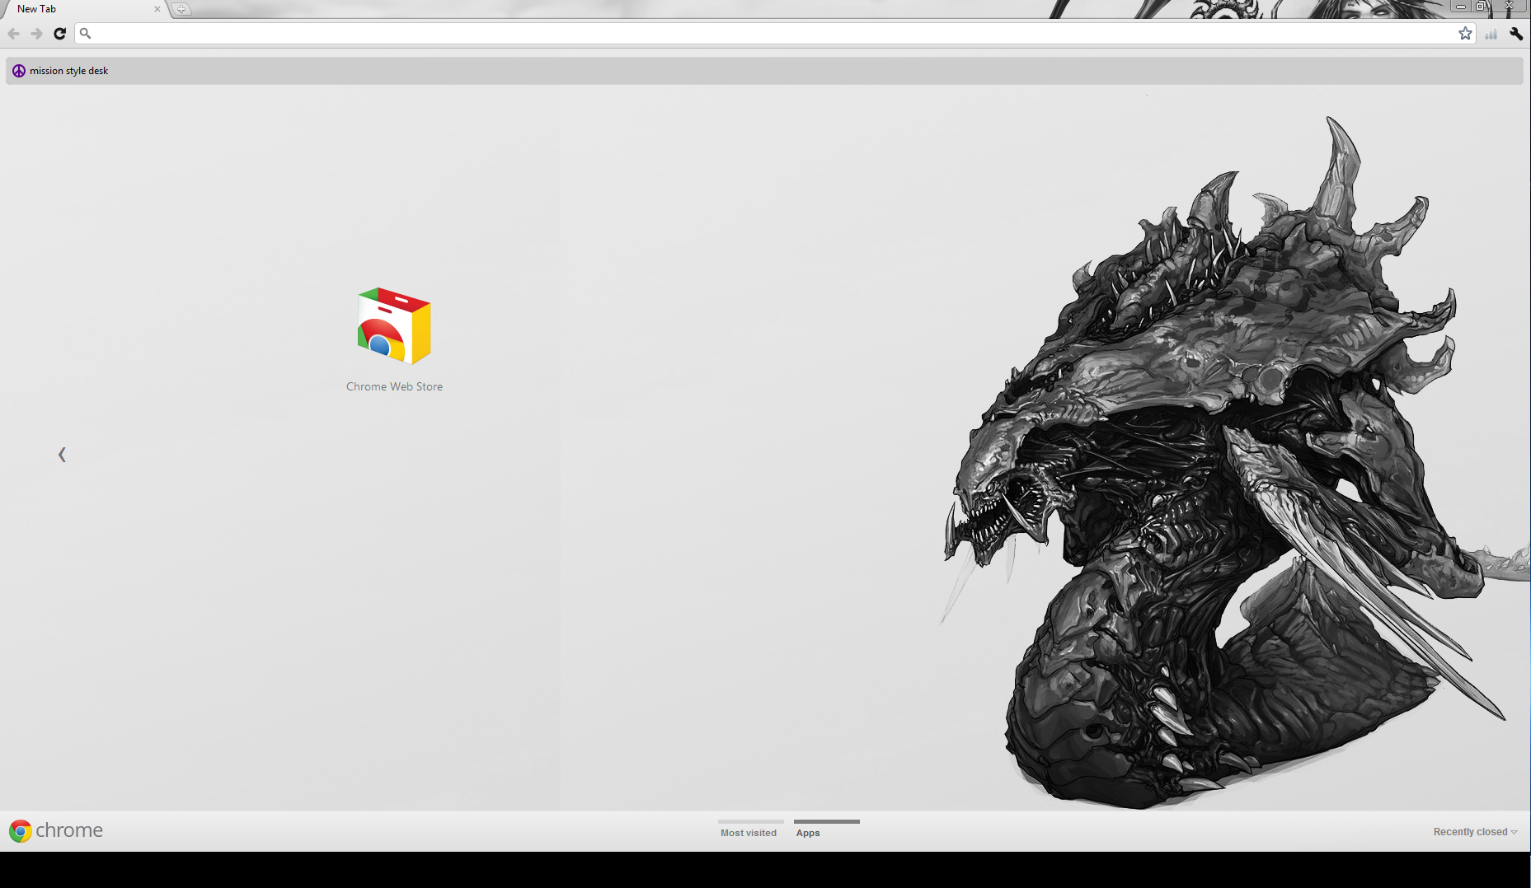The height and width of the screenshot is (888, 1531).
Task: Expand the Recently closed menu
Action: click(1475, 832)
